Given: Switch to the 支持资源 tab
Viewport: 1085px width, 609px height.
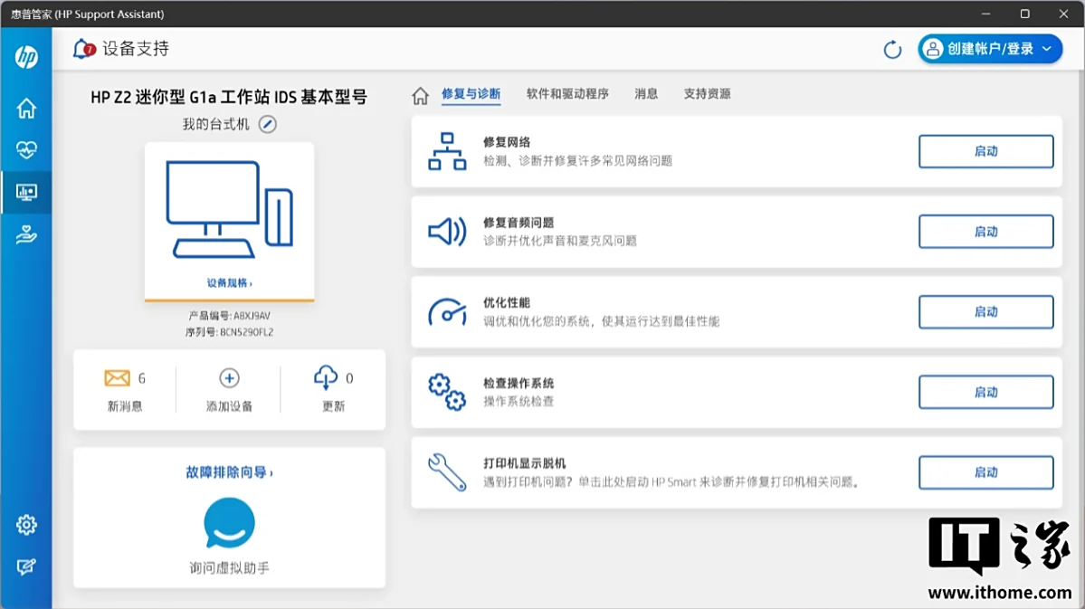Looking at the screenshot, I should tap(707, 94).
